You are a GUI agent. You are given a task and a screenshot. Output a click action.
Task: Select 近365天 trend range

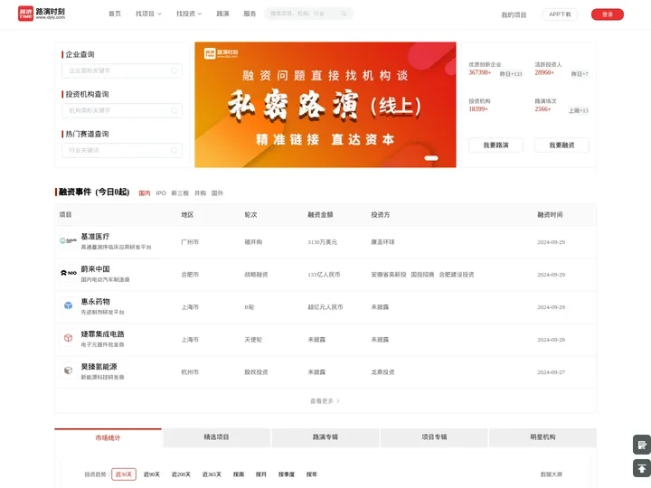212,474
